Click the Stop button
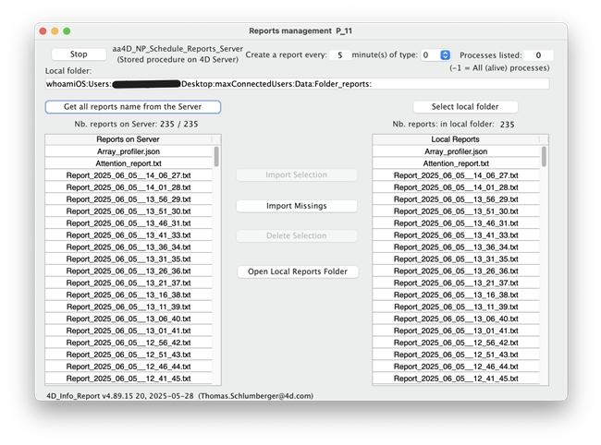The image size is (601, 445). point(79,54)
